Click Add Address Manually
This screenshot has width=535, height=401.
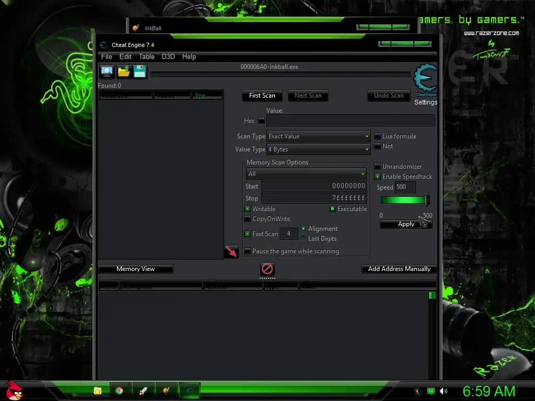399,269
